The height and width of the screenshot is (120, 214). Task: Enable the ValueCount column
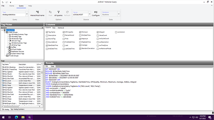(x=98, y=35)
